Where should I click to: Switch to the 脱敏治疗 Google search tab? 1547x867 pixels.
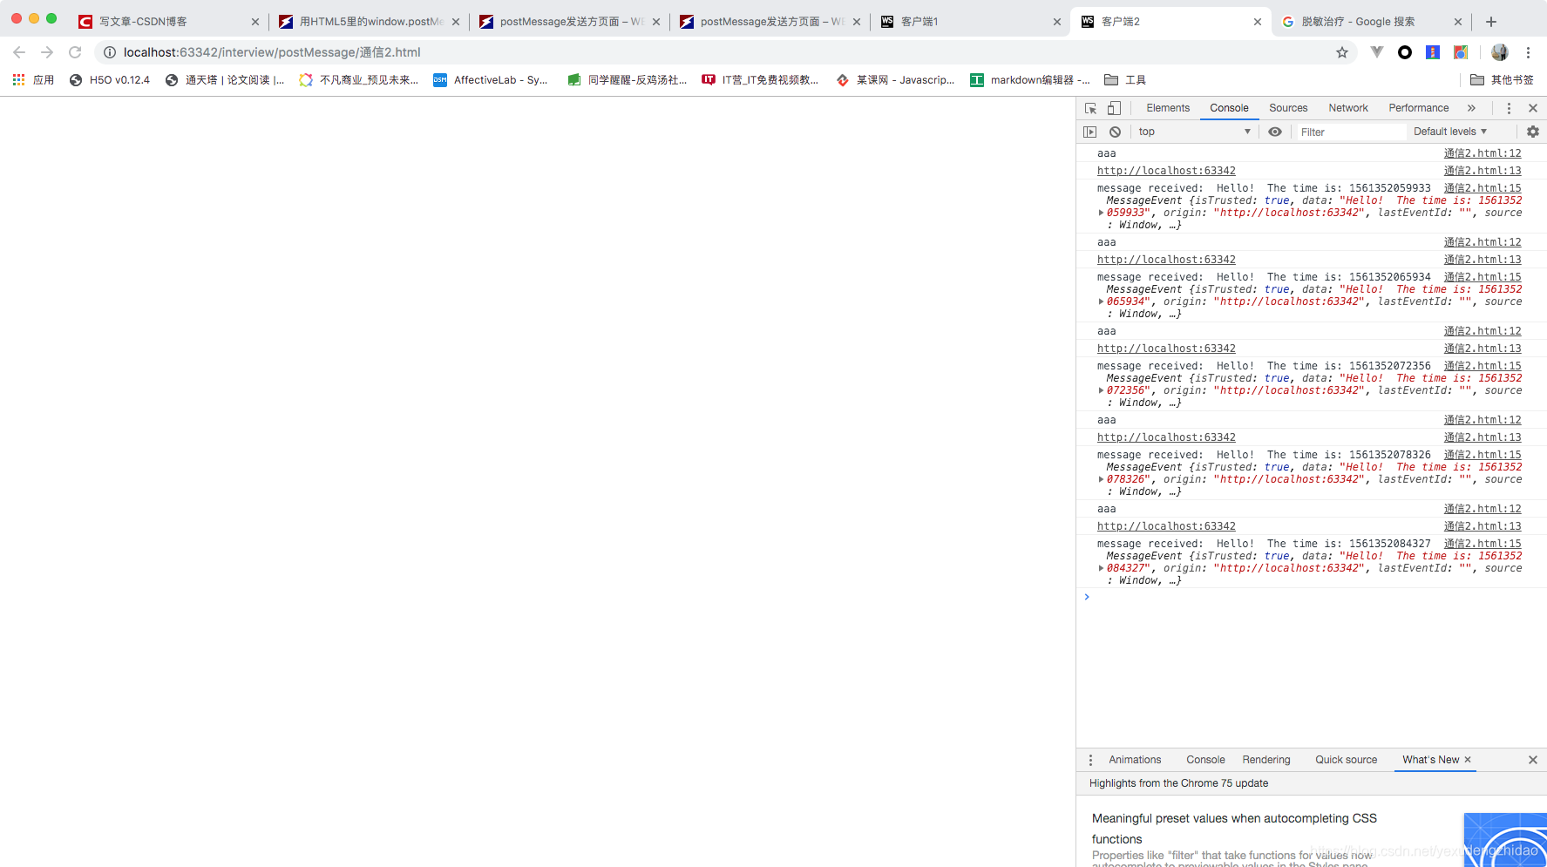point(1371,22)
